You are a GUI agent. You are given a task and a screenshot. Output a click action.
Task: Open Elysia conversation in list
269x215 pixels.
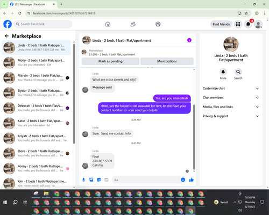36,93
